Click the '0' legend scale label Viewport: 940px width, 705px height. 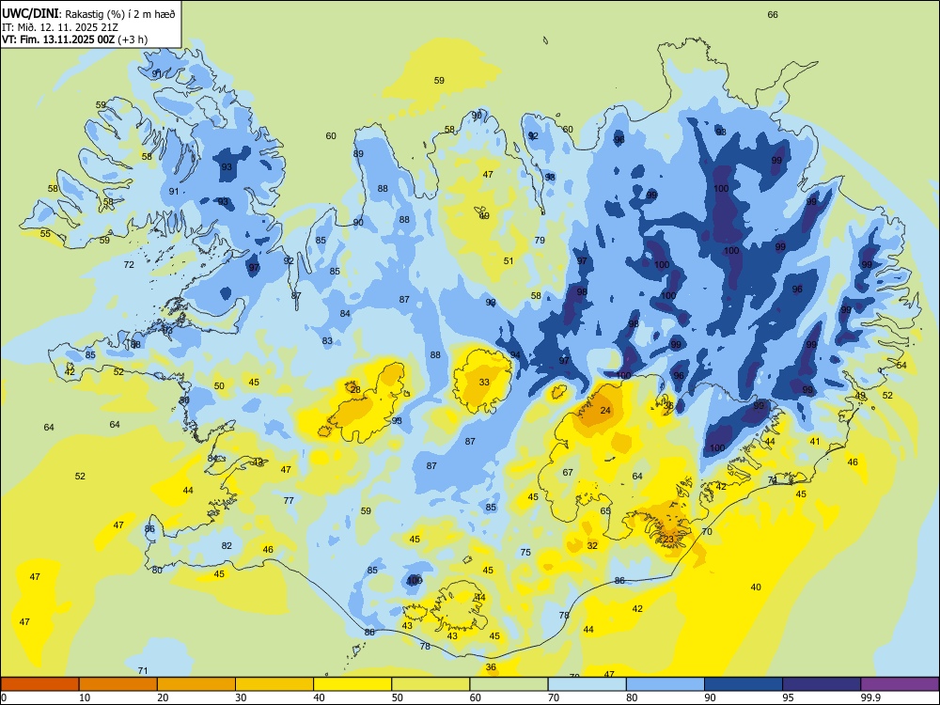pyautogui.click(x=4, y=697)
